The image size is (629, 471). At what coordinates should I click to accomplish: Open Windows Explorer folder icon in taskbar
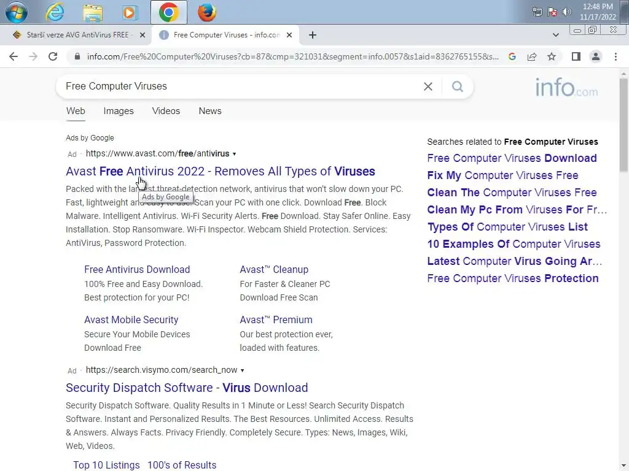coord(93,12)
